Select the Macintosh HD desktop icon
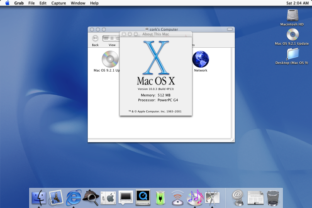 coord(292,15)
